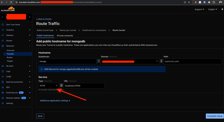
Task: Click the optional Path input field
Action: 192,61
